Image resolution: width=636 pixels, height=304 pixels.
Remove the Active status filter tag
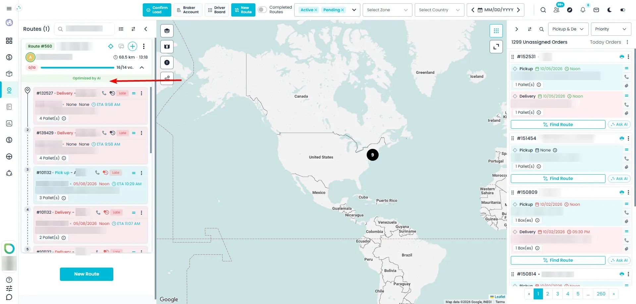[316, 10]
